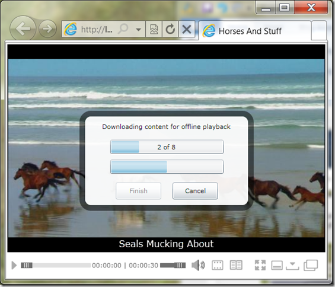
Task: Open the playlist columns icon
Action: (236, 265)
